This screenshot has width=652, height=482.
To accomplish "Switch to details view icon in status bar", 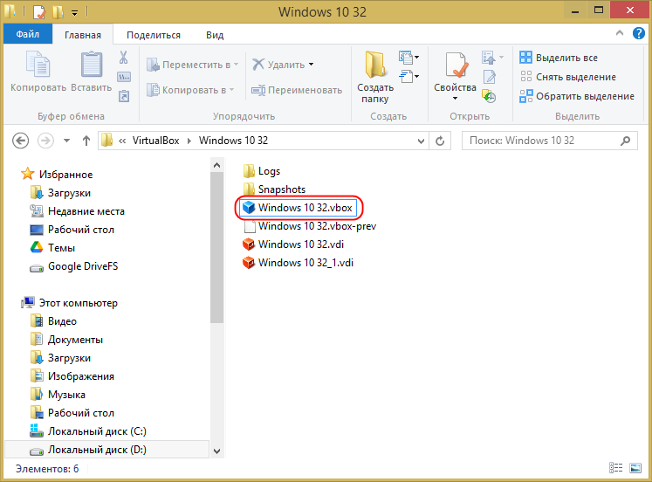I will pyautogui.click(x=616, y=468).
